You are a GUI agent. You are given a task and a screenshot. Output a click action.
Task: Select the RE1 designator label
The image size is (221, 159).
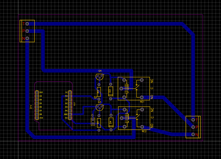(x=142, y=102)
